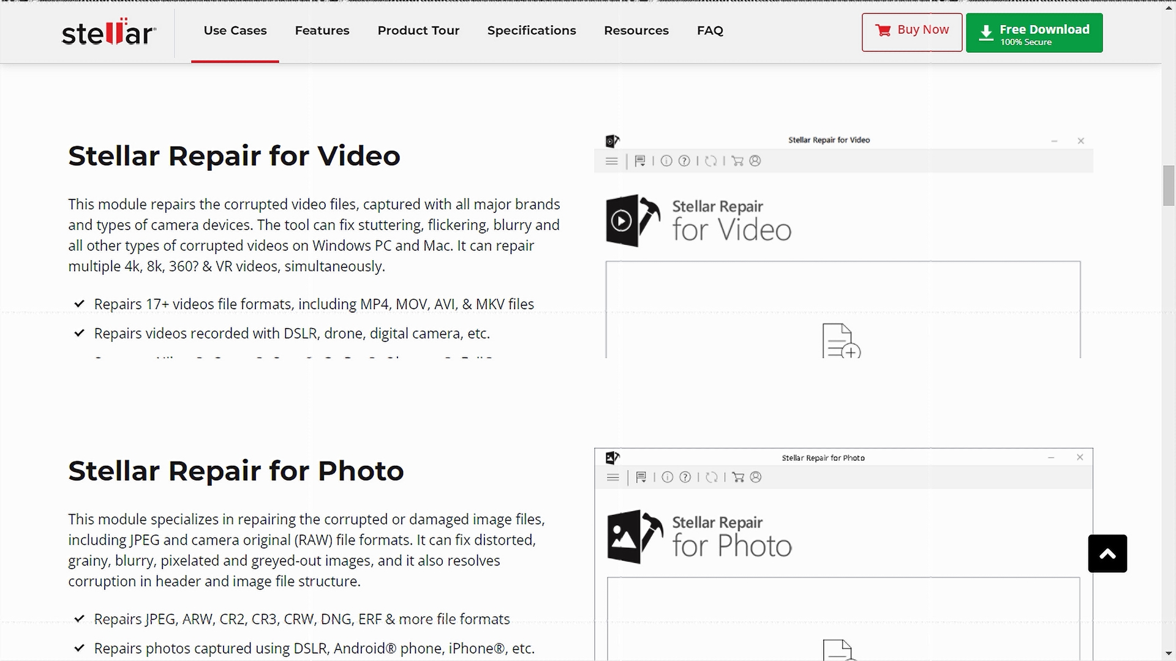Jump to the FAQ section

710,31
